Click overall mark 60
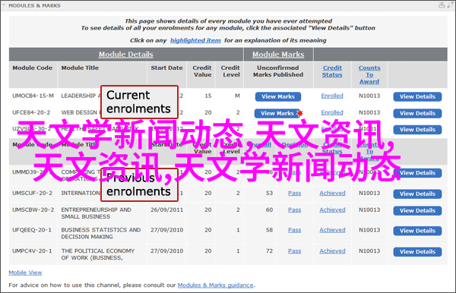 point(269,210)
